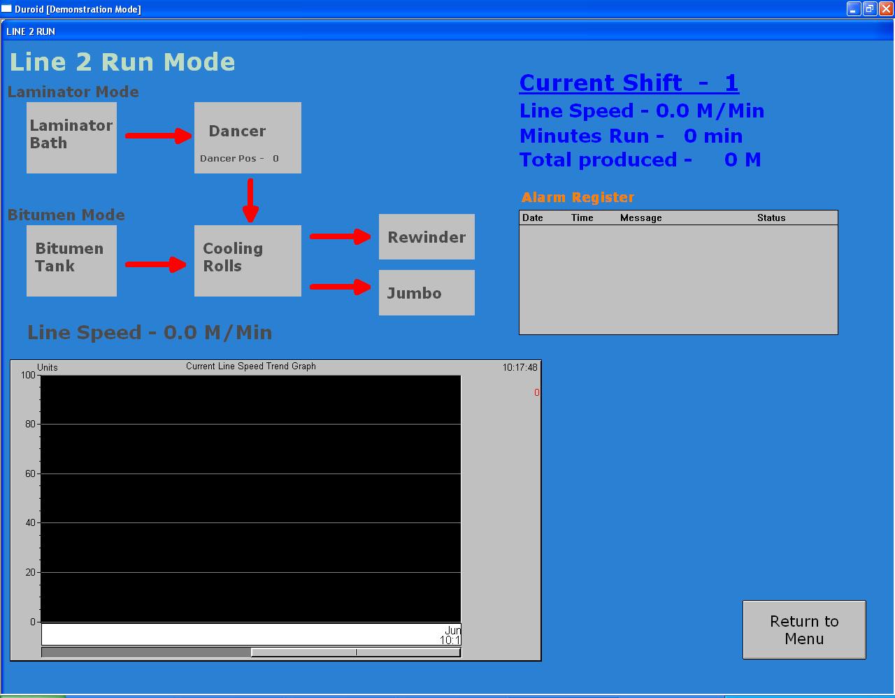Click the Dancer block

point(248,138)
